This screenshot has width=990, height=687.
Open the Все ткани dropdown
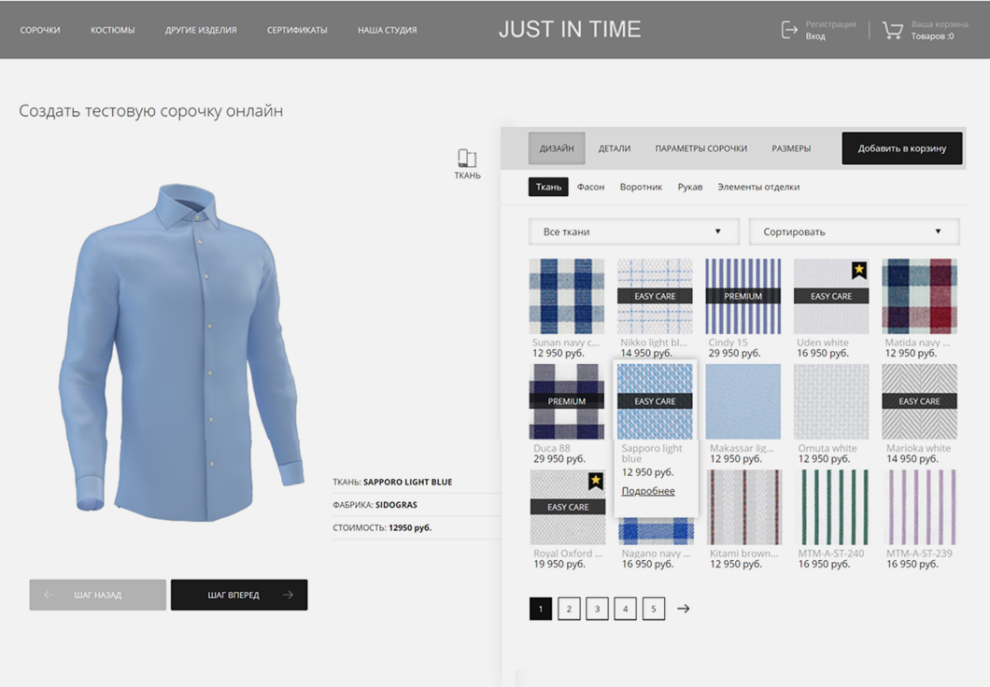(633, 231)
